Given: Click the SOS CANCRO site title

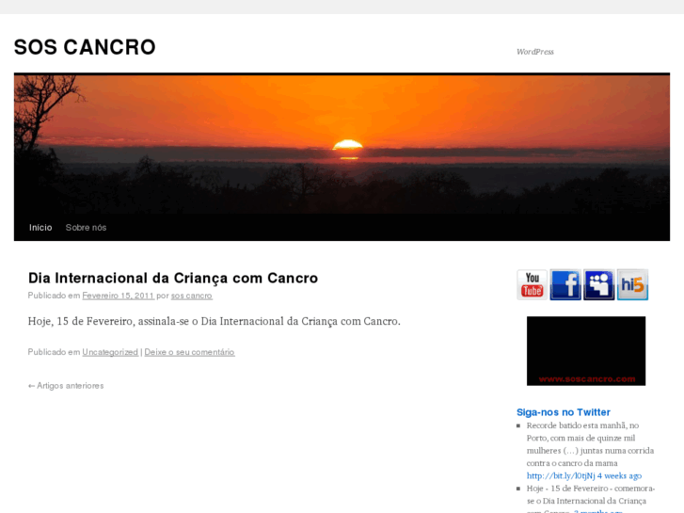Looking at the screenshot, I should click(85, 47).
